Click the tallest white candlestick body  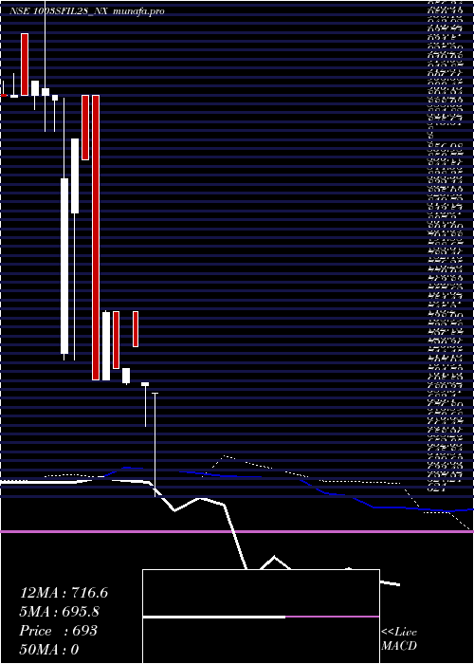point(64,266)
